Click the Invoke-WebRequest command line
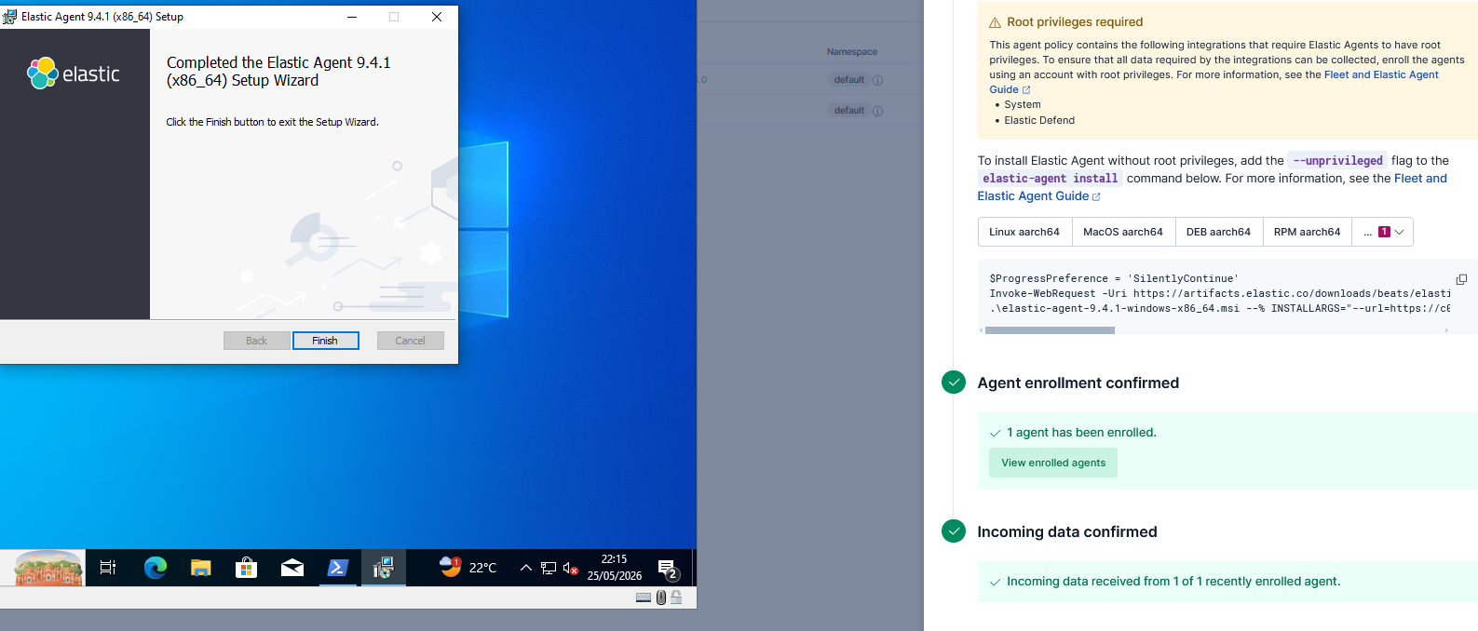This screenshot has width=1478, height=631. [1220, 293]
